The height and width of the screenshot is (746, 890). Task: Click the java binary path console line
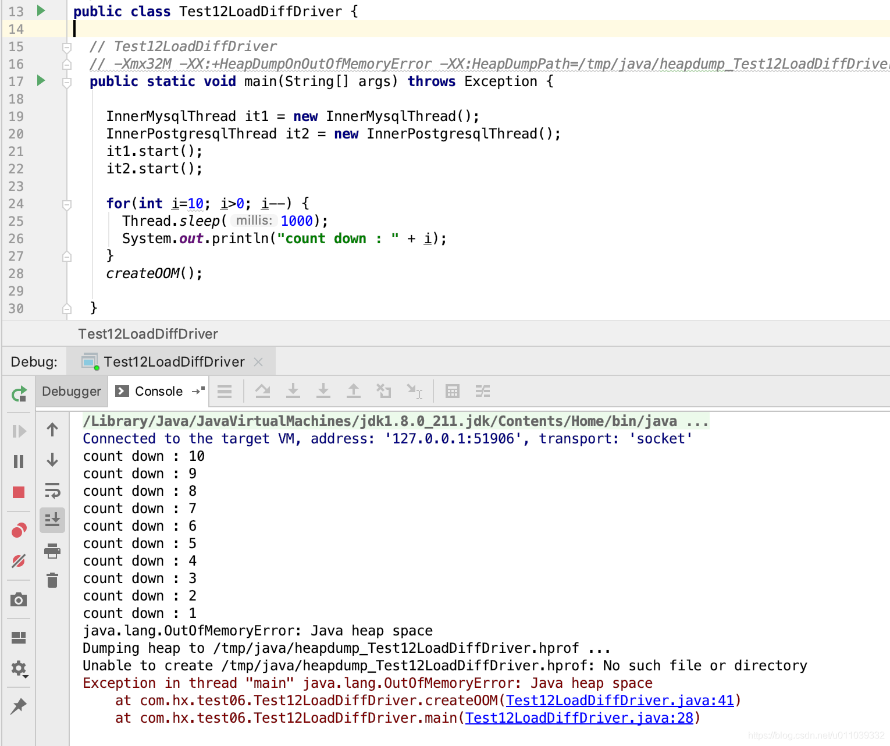tap(396, 421)
